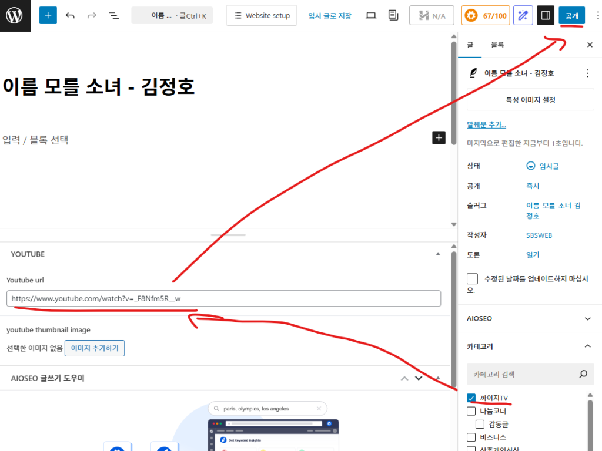602x451 pixels.
Task: Click the WordPress logo icon
Action: pos(15,15)
